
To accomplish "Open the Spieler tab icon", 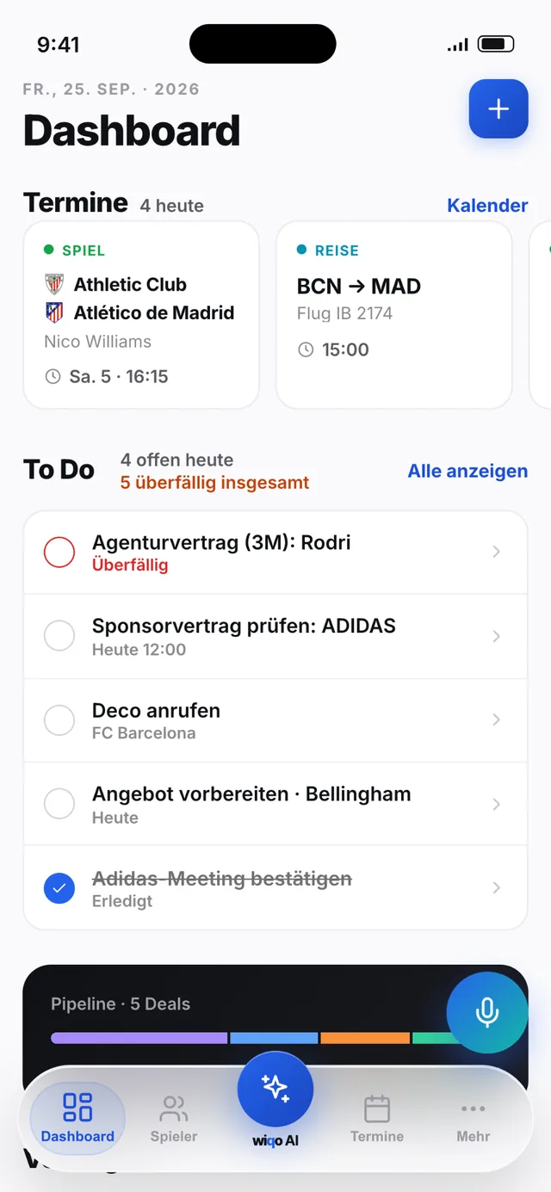I will 174,1108.
